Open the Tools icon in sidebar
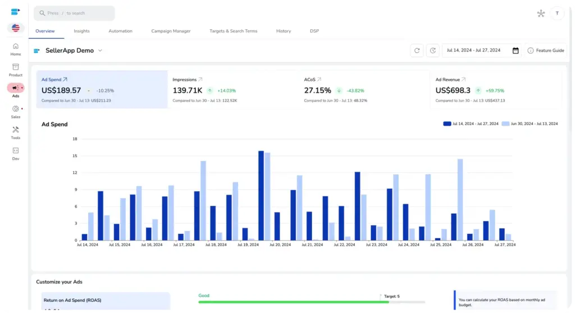This screenshot has height=313, width=575. click(16, 130)
